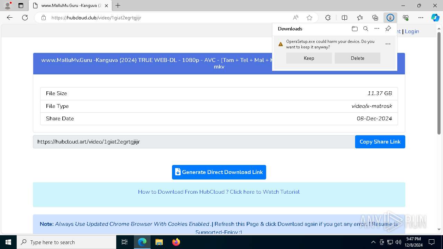Screen dimensions: 443x249
Task: View site information lock icon
Action: (x=44, y=18)
